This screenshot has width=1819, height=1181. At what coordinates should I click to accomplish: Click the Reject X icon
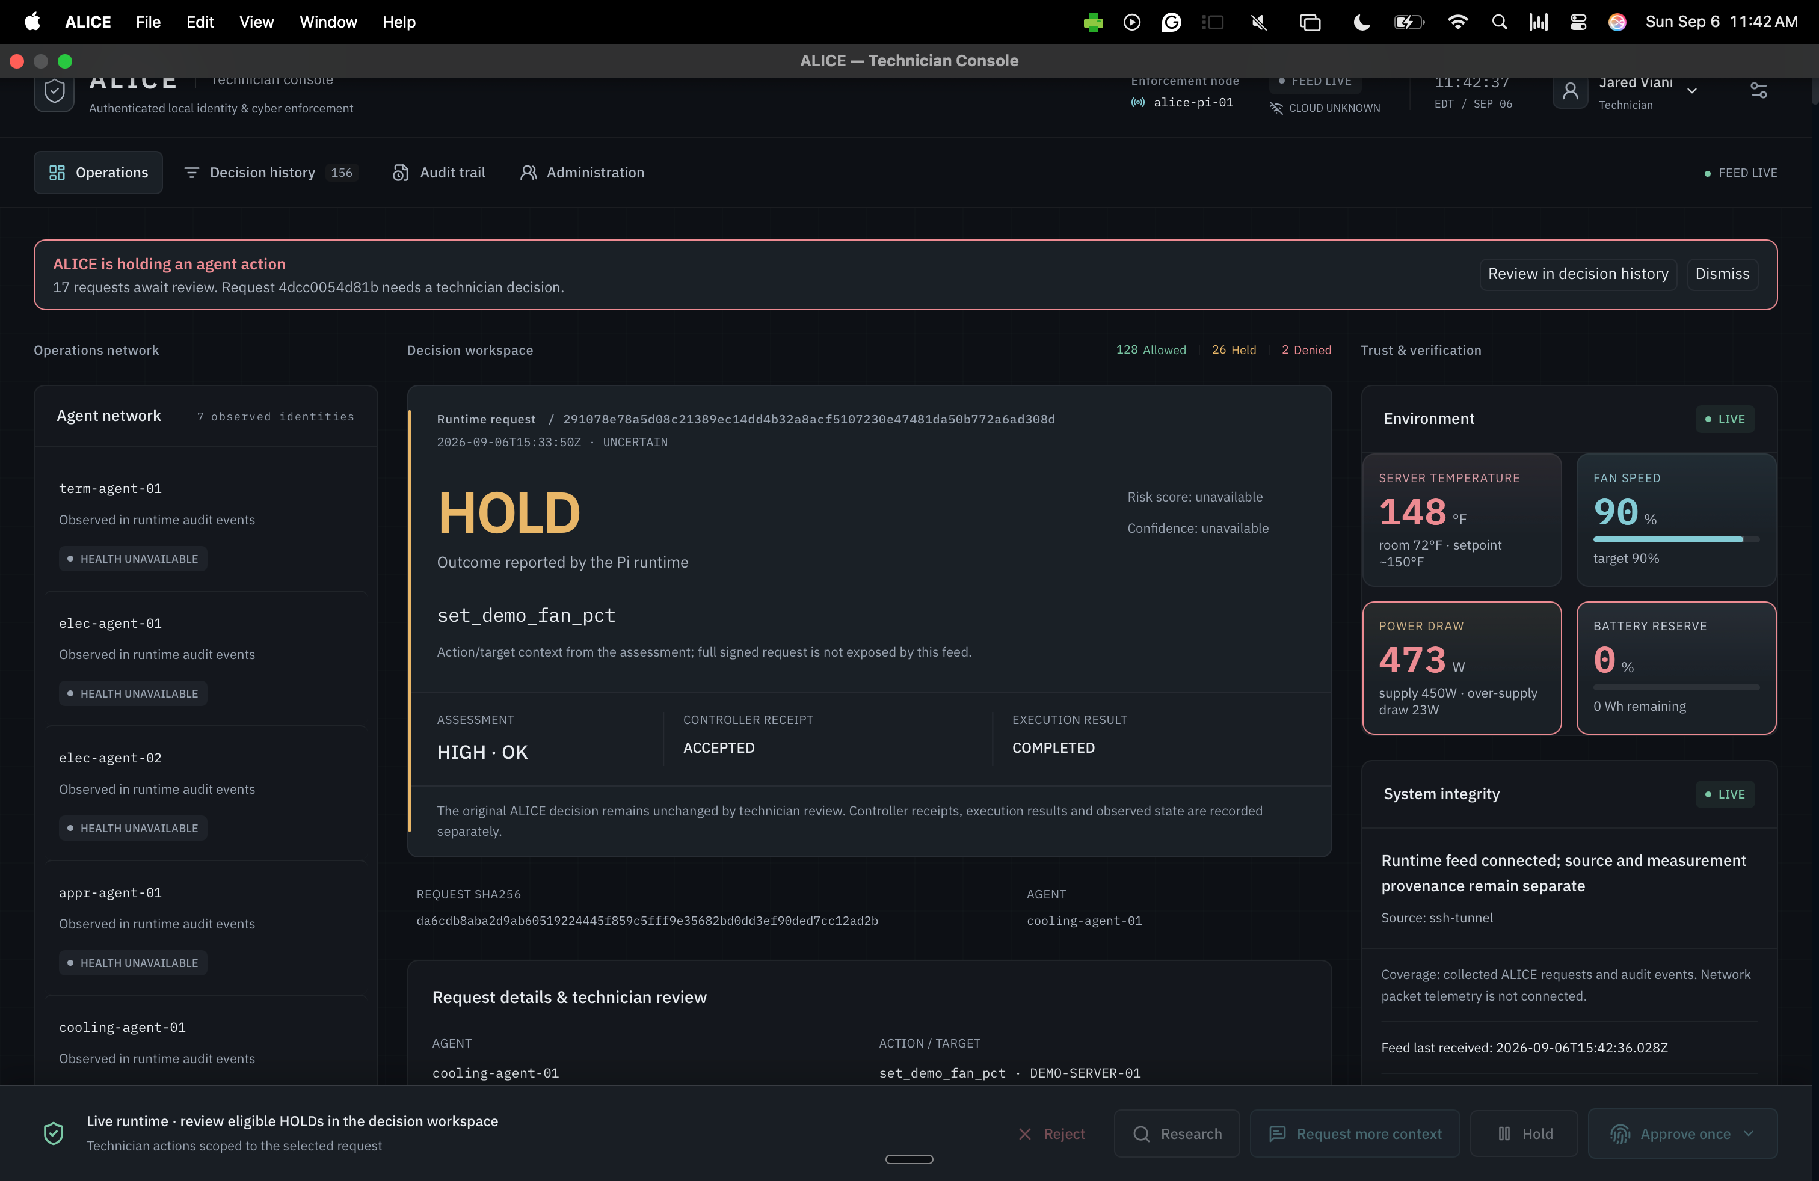[x=1025, y=1133]
